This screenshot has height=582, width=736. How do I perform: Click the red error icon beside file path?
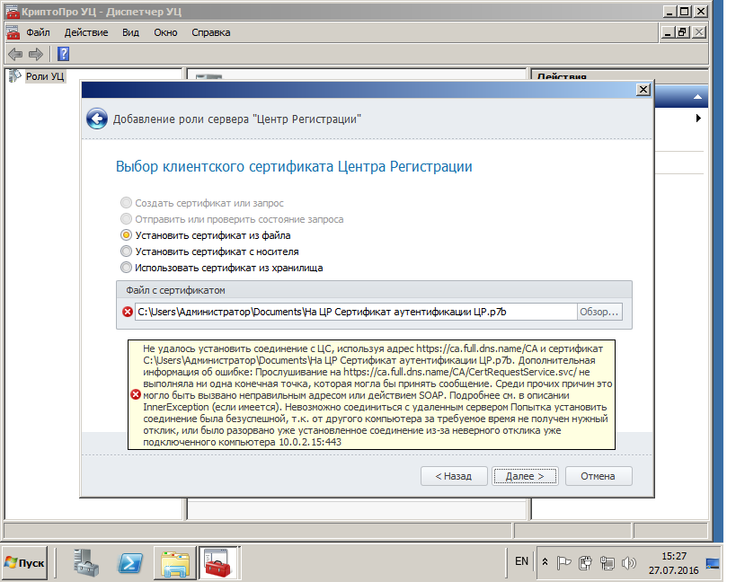(x=128, y=312)
